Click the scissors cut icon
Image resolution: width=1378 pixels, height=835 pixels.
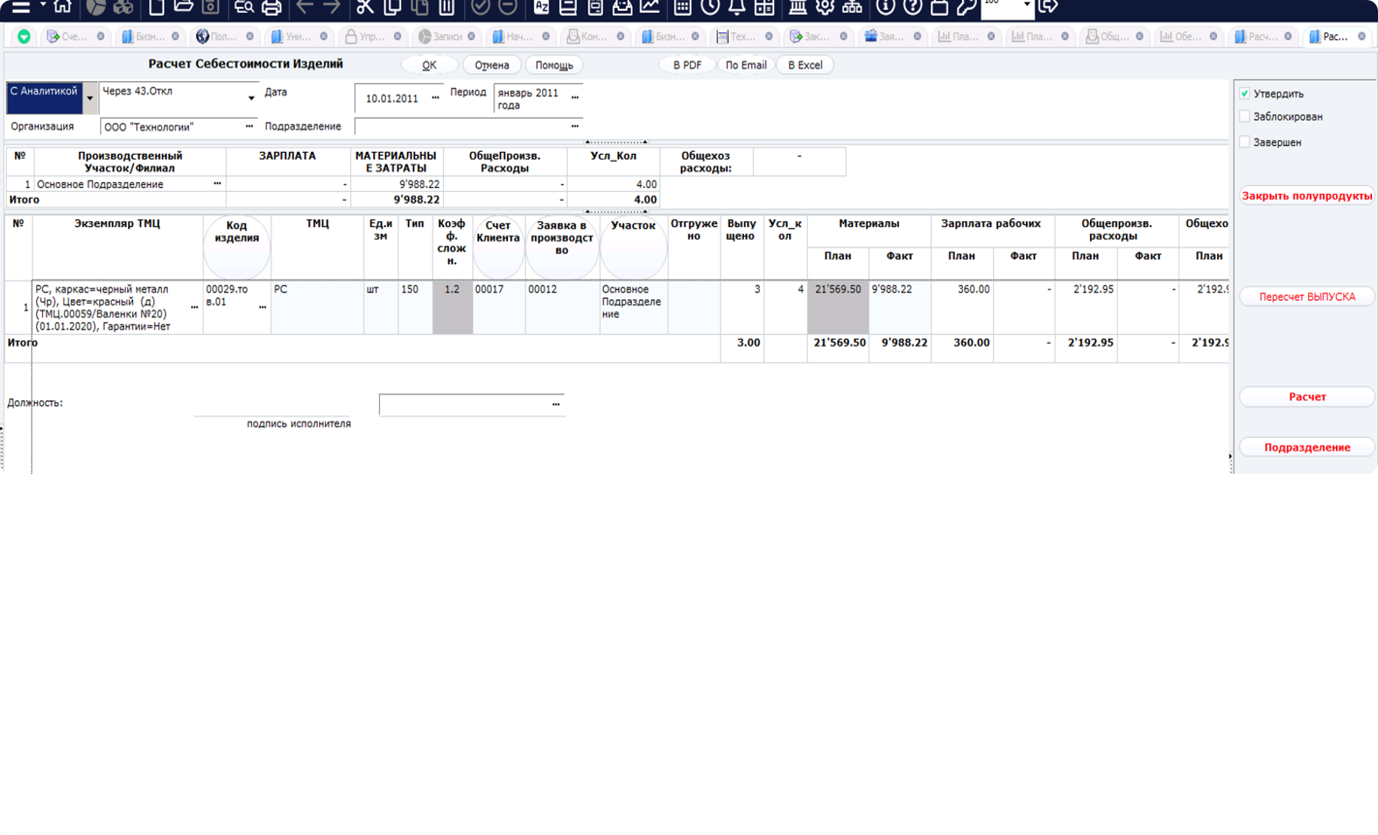[365, 8]
